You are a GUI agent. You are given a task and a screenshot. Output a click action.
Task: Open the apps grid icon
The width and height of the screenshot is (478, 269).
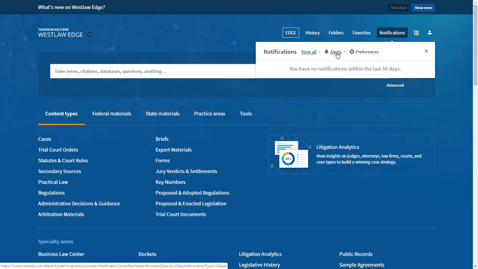416,33
